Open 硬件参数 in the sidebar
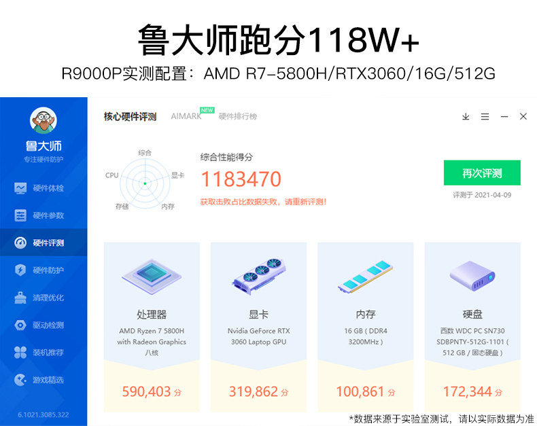The height and width of the screenshot is (426, 537). click(44, 215)
